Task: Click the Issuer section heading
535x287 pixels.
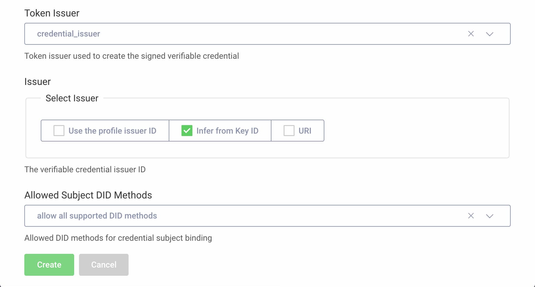Action: [x=37, y=81]
